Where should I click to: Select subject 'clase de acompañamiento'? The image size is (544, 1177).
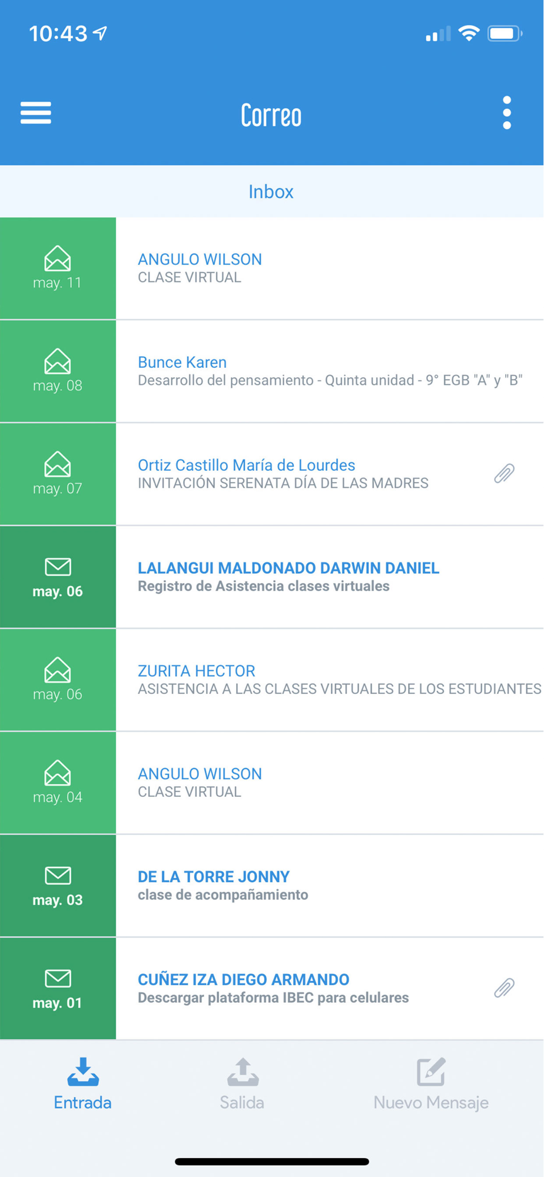pos(223,895)
